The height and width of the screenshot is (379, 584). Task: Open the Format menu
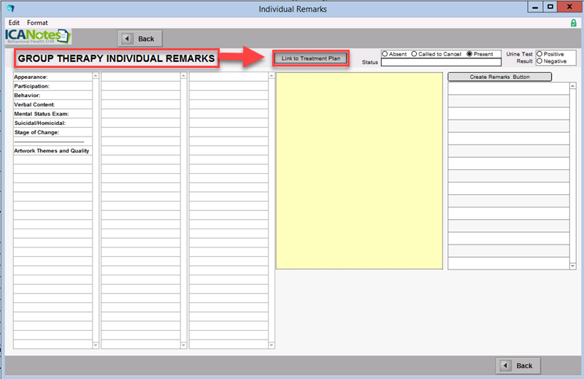pyautogui.click(x=37, y=23)
